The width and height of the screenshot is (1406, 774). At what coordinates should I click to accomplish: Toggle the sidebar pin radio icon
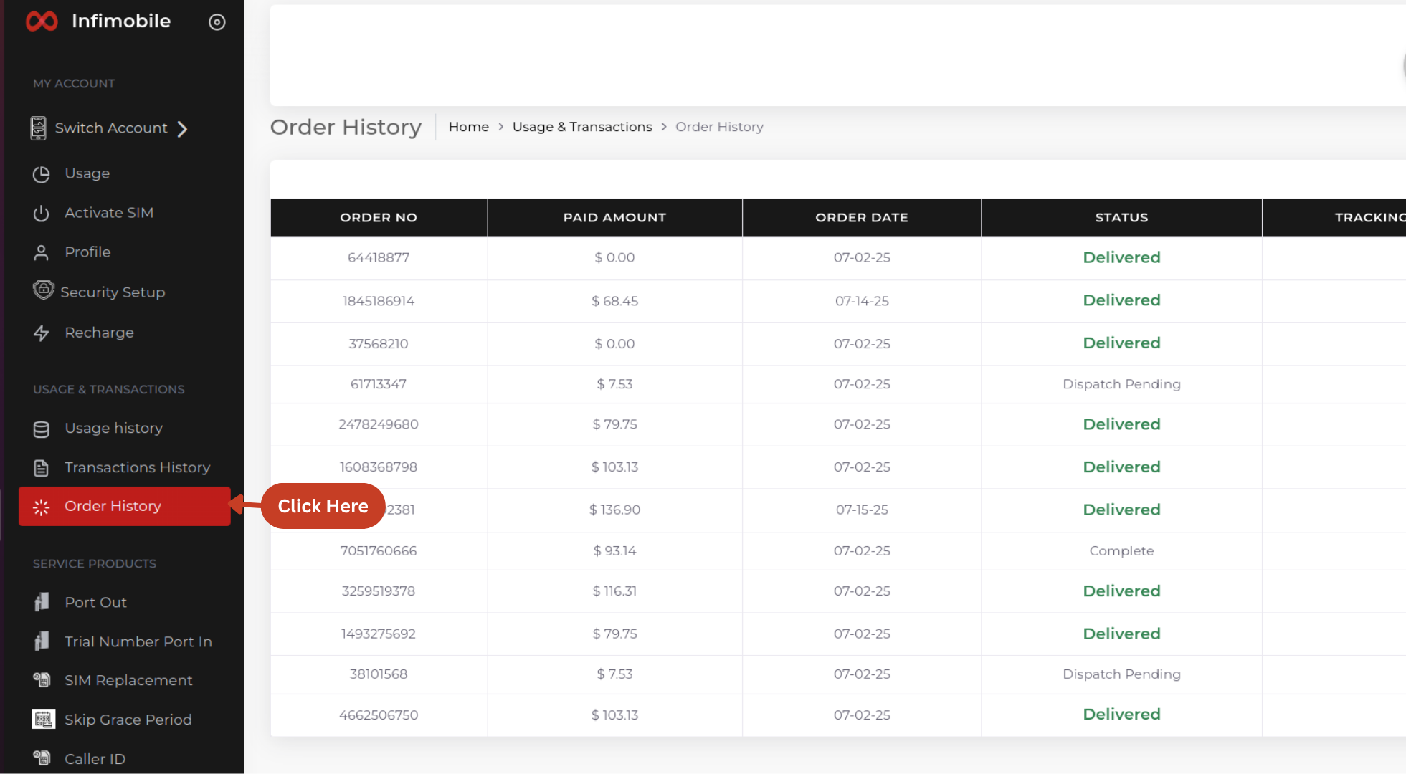217,22
